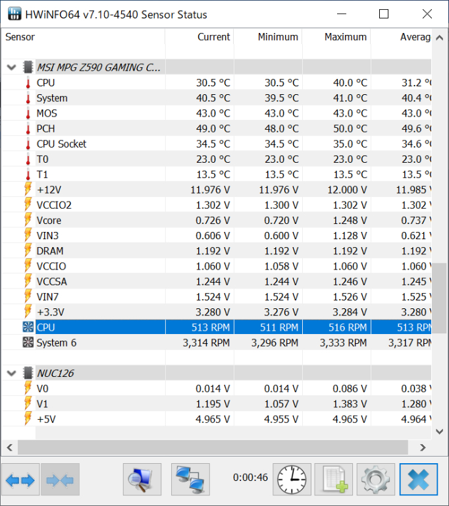Select the VIN3 voltage row label
449x506 pixels.
47,236
